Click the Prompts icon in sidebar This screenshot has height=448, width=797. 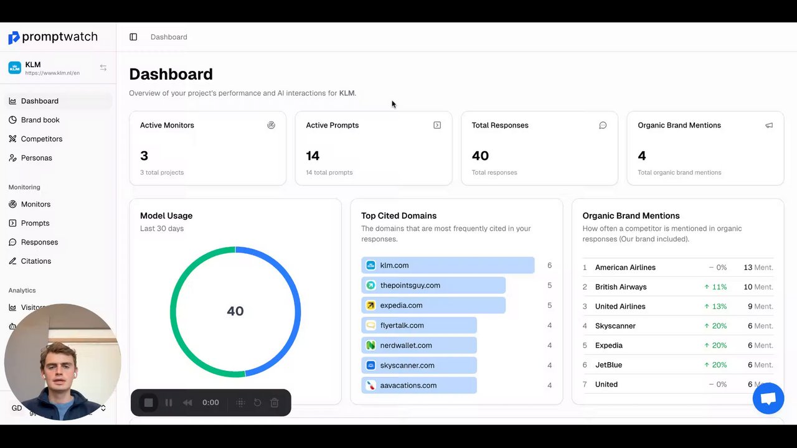tap(12, 223)
